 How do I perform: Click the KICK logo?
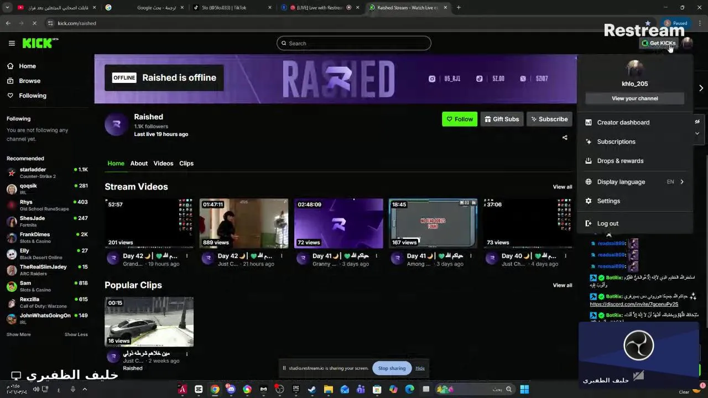click(40, 43)
